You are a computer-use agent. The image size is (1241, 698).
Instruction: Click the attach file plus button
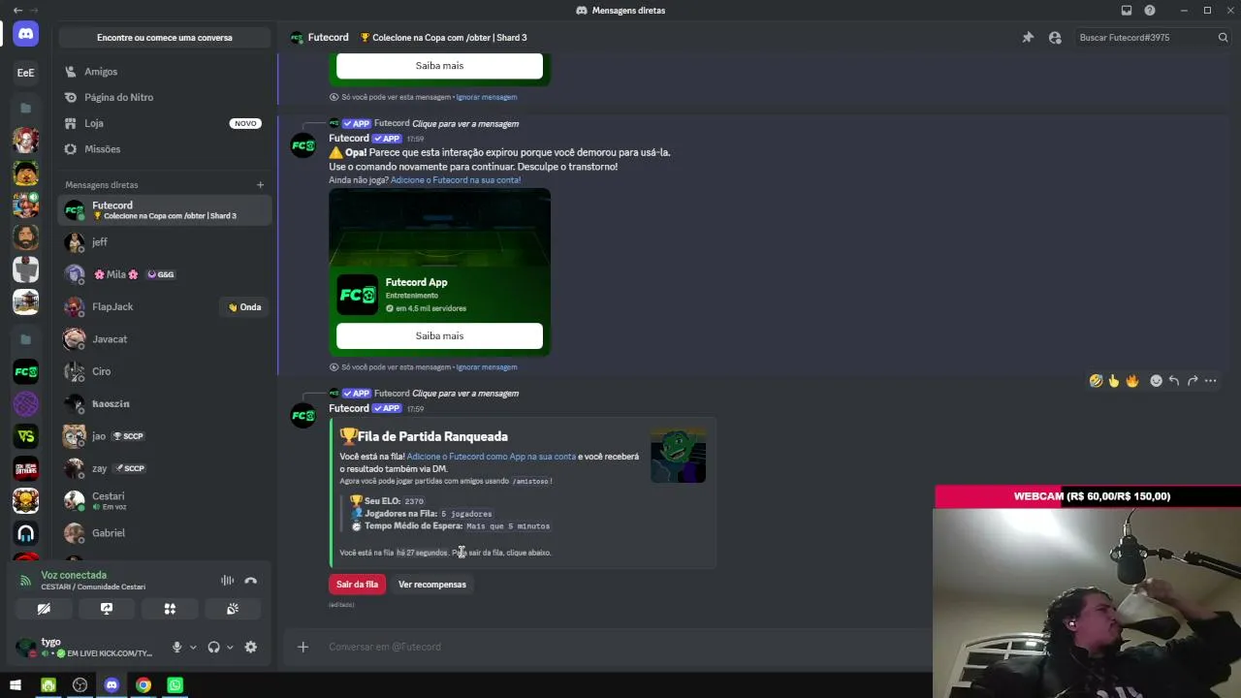tap(302, 647)
